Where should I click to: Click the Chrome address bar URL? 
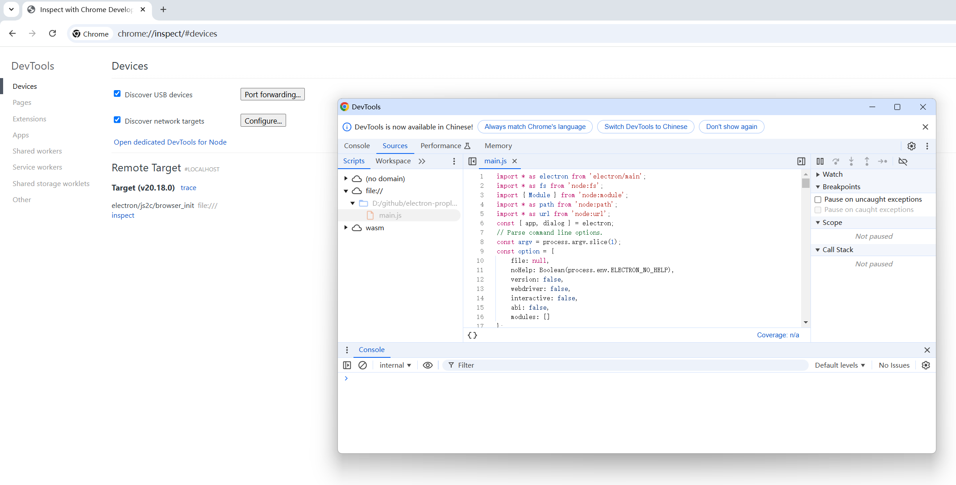tap(167, 33)
